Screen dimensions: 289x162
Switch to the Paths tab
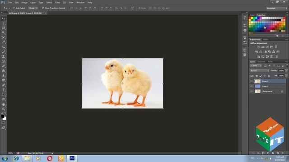[x=270, y=62]
